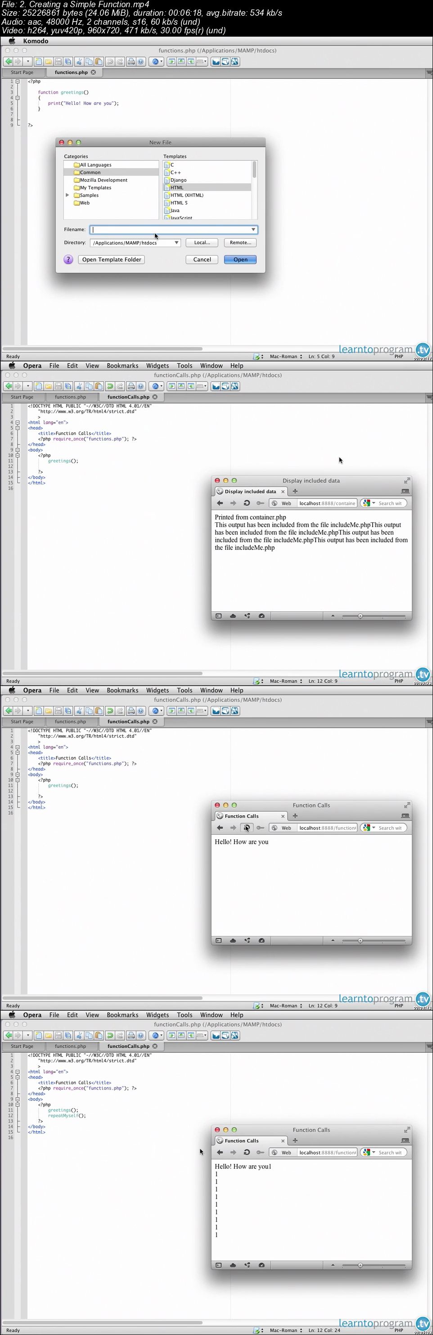Open the Mac-Roman encoding selector beside Ln: 5 Col: 9
This screenshot has width=433, height=1335.
286,357
